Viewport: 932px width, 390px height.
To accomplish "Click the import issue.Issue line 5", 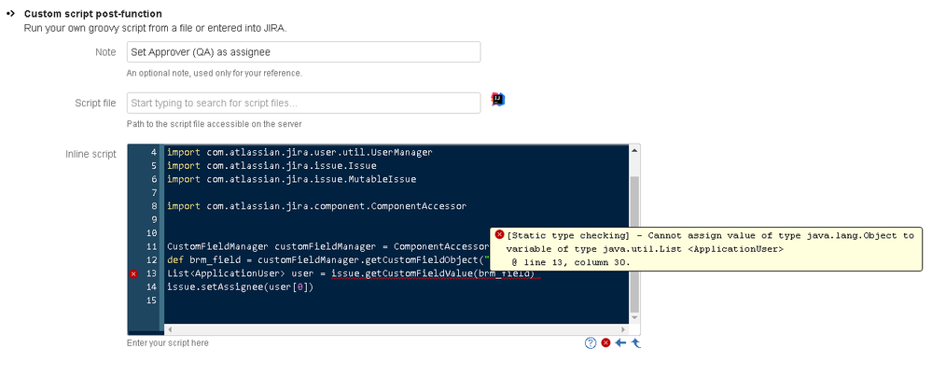I will pos(271,166).
